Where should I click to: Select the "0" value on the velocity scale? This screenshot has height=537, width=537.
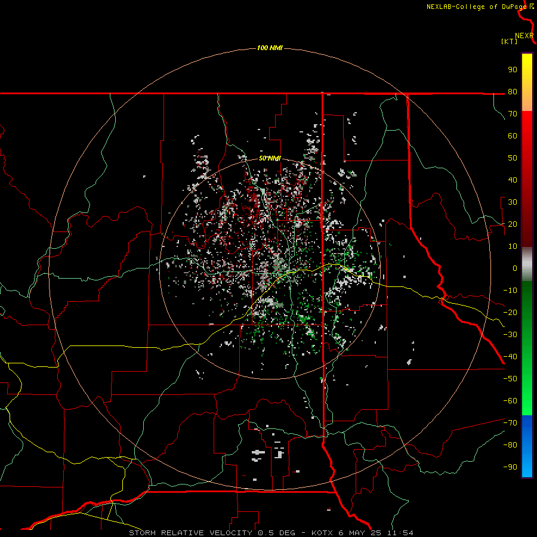tap(515, 268)
